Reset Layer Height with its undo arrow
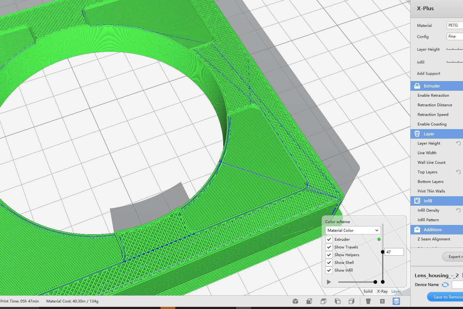The image size is (463, 309). pos(458,143)
